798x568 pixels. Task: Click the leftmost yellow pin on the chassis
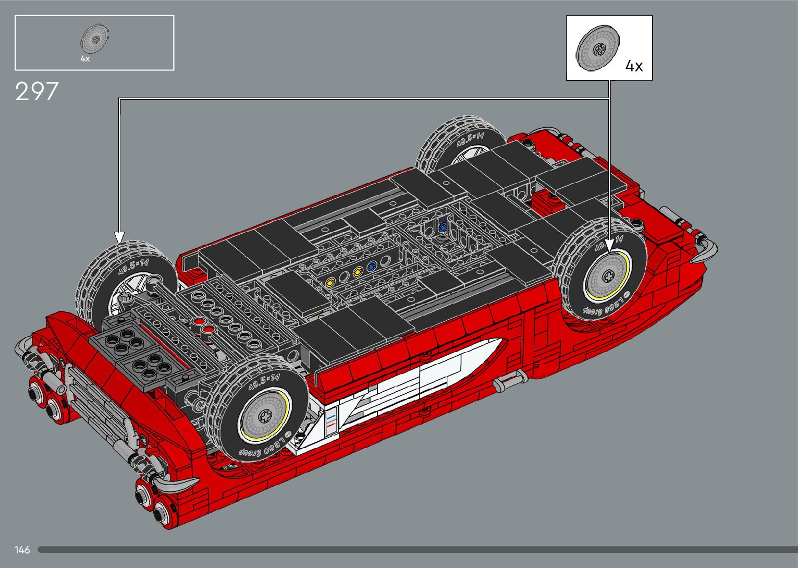pyautogui.click(x=330, y=283)
